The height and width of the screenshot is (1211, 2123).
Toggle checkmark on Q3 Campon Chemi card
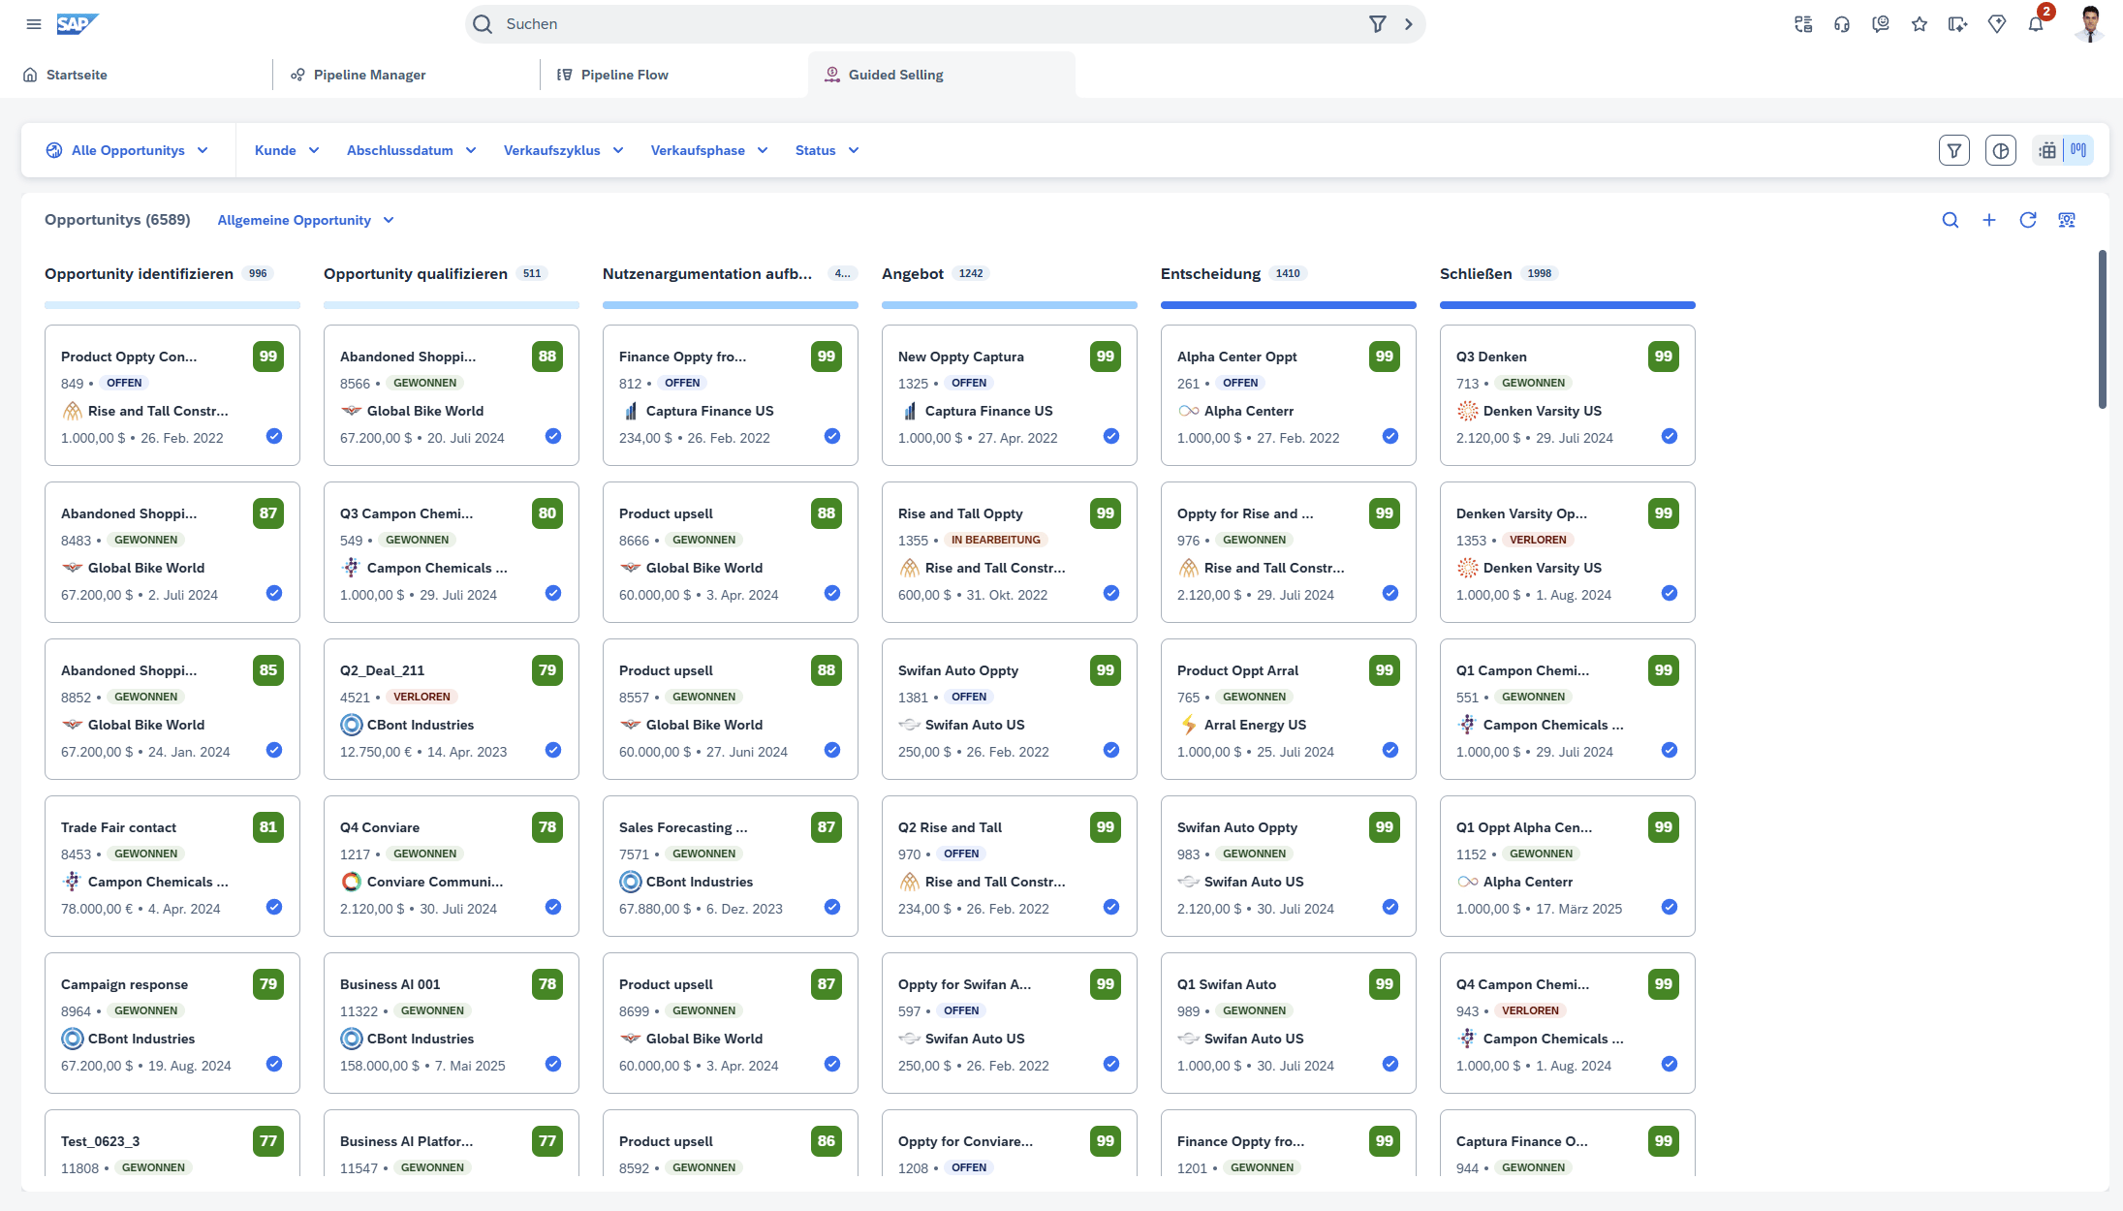coord(553,593)
